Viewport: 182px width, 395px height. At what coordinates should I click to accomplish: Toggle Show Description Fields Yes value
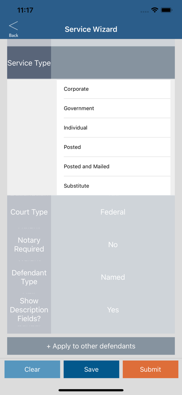(x=113, y=310)
